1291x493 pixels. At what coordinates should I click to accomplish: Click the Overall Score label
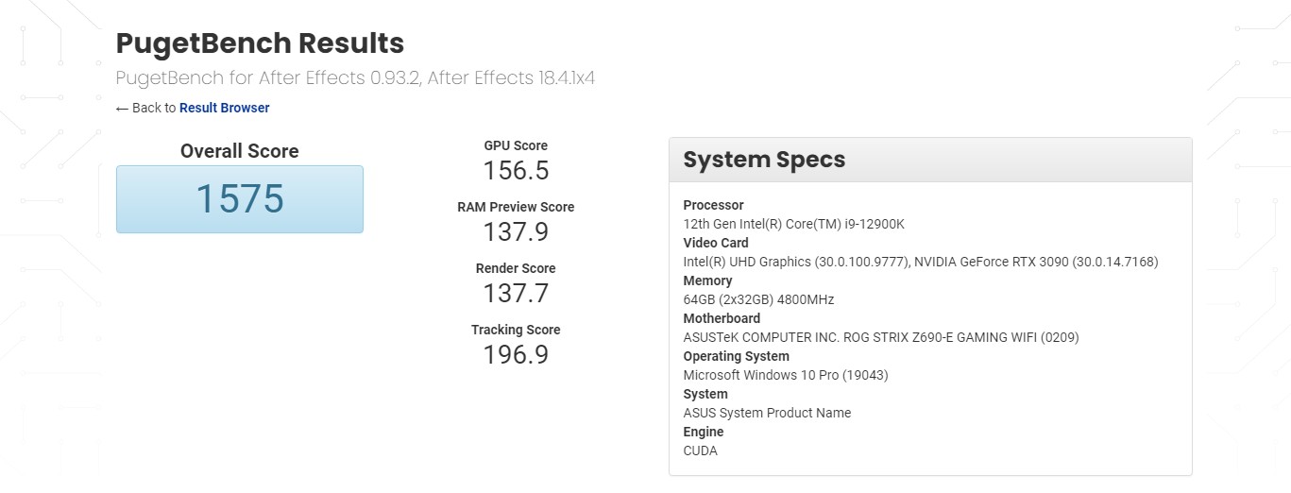coord(239,151)
